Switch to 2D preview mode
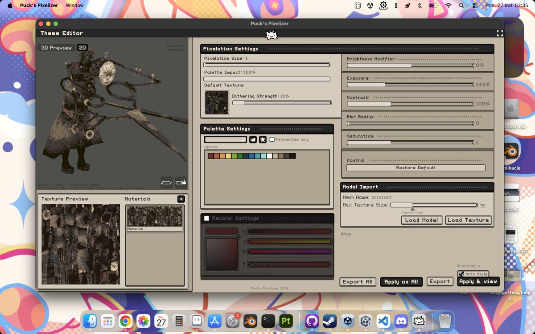Viewport: 535px width, 334px height. (x=82, y=48)
